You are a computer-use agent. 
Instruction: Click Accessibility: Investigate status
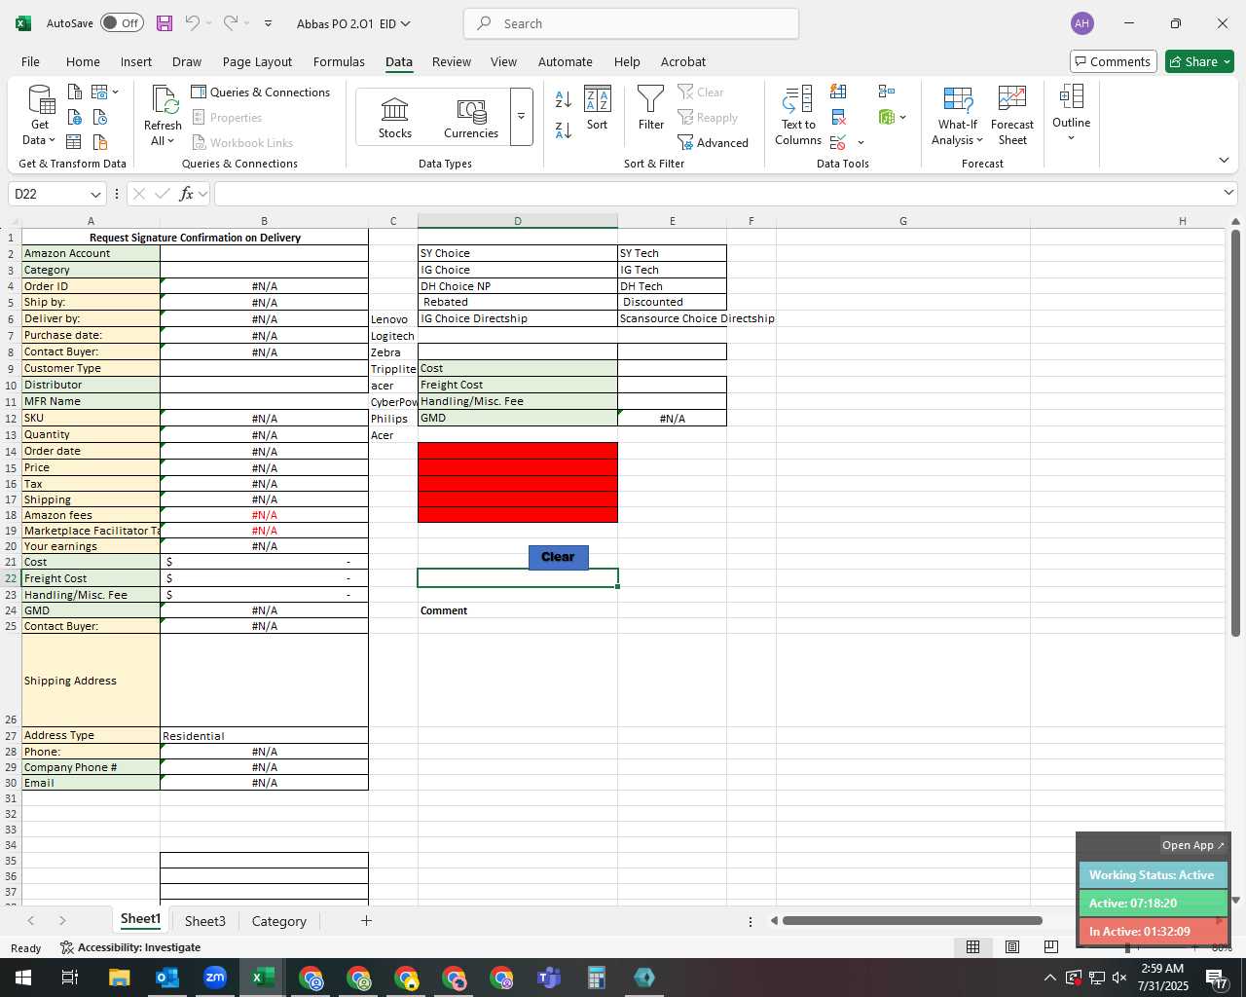130,947
